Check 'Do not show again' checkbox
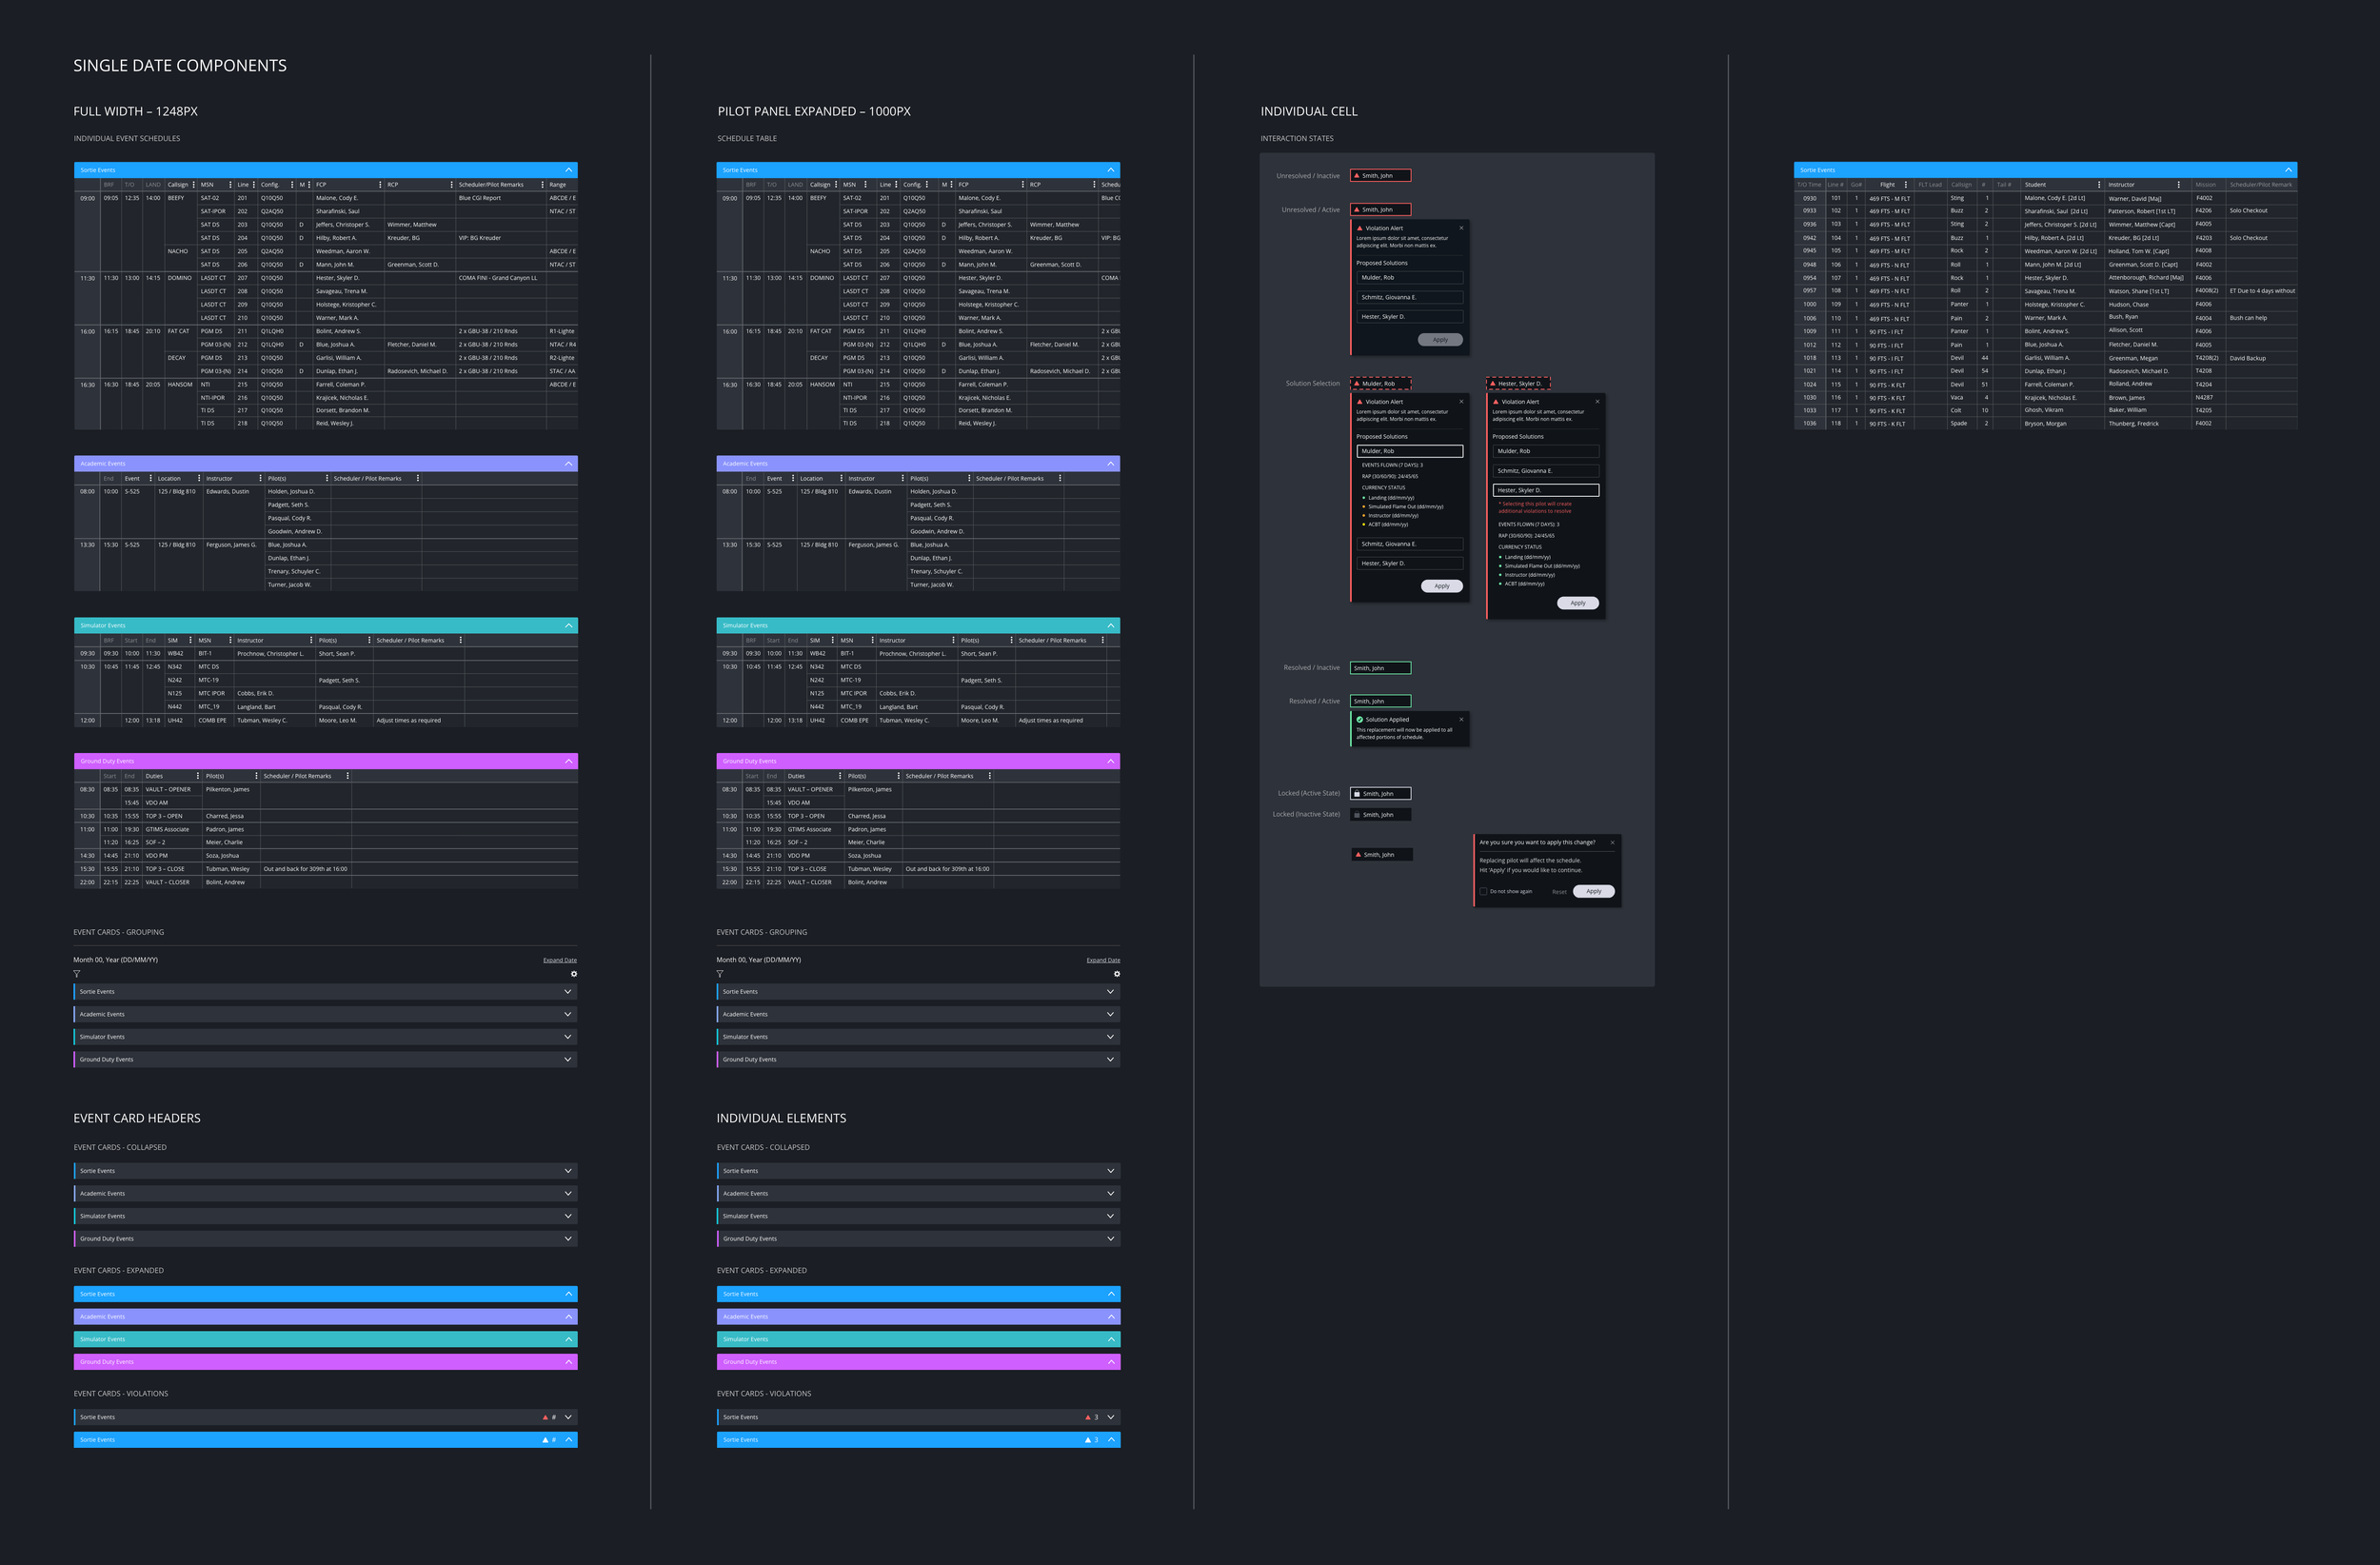The width and height of the screenshot is (2380, 1565). [x=1482, y=891]
